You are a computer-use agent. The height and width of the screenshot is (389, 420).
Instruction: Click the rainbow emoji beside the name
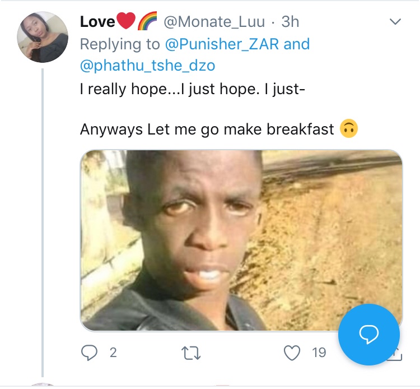[x=147, y=21]
